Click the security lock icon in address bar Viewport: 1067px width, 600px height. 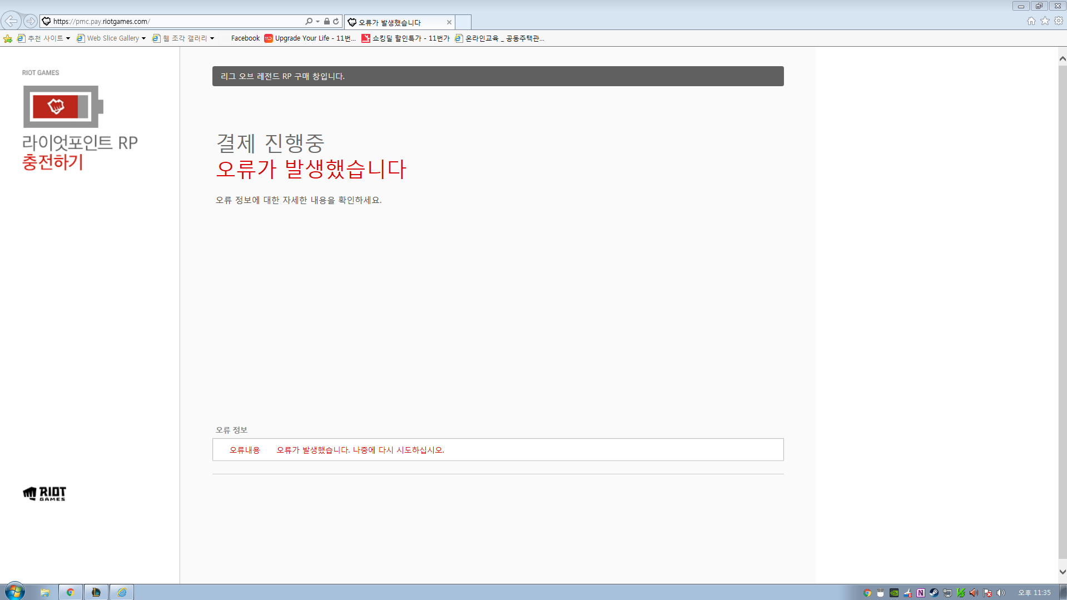point(327,21)
